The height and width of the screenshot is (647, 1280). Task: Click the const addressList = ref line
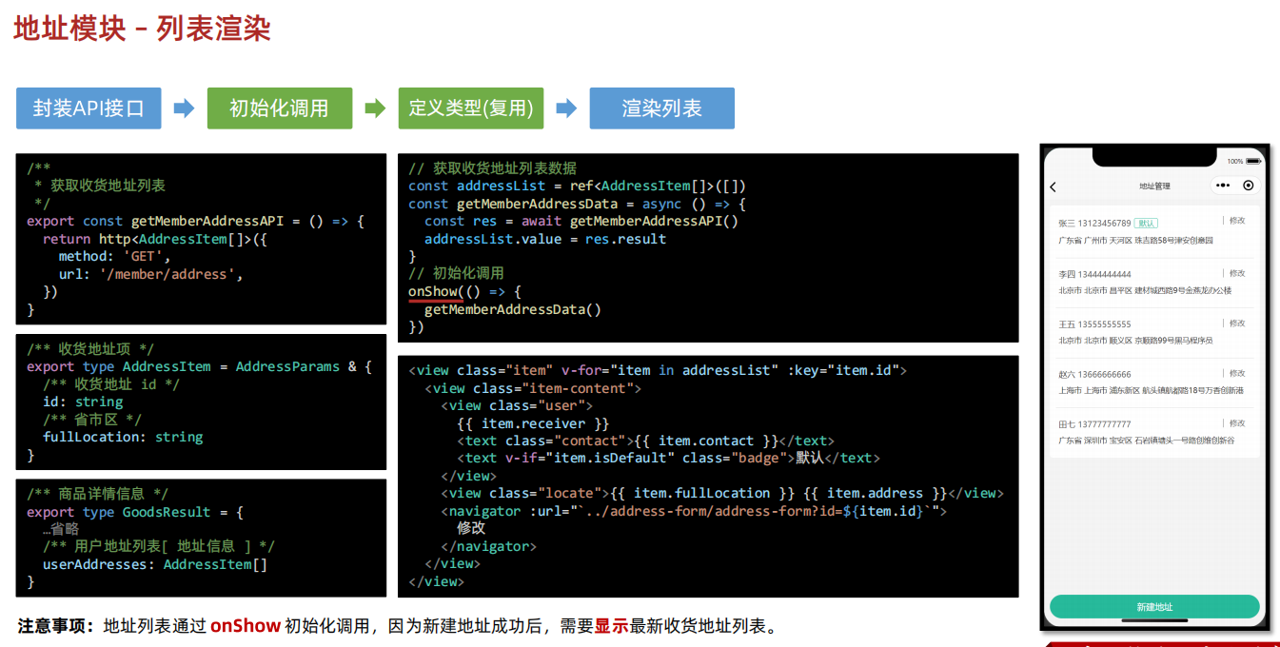pyautogui.click(x=578, y=186)
